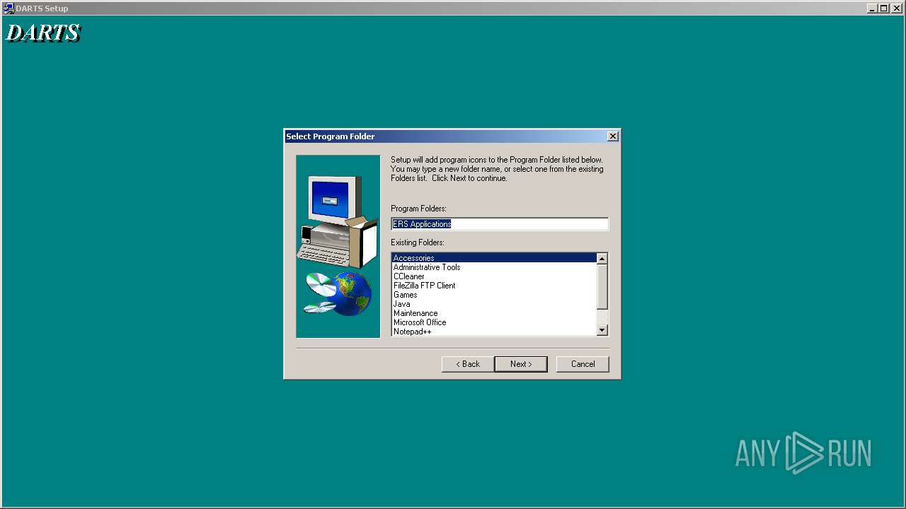Click the folder list scroll-up arrow
This screenshot has width=906, height=509.
(x=602, y=259)
